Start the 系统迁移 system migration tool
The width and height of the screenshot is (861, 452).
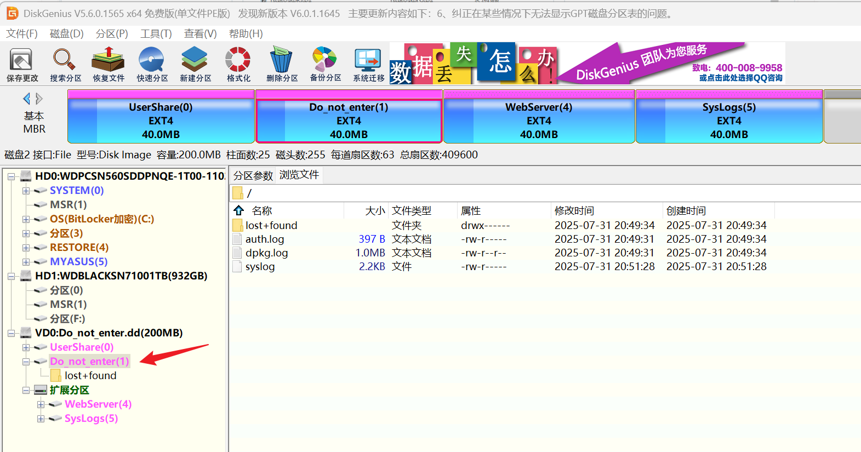pyautogui.click(x=368, y=65)
